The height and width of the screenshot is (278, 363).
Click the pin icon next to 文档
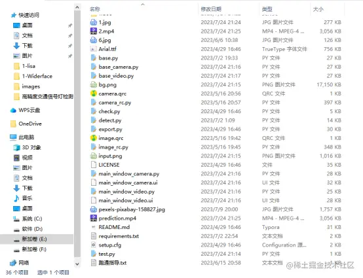[x=70, y=35]
